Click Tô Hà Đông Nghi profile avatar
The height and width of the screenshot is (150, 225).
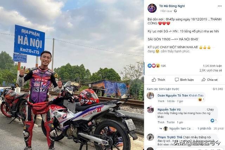click(152, 8)
